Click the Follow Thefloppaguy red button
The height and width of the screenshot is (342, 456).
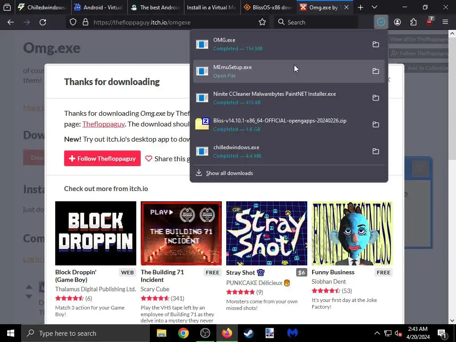[102, 159]
